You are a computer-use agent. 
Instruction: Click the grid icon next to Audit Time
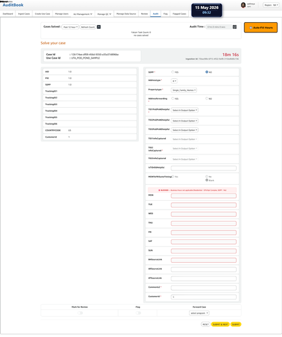coord(235,27)
